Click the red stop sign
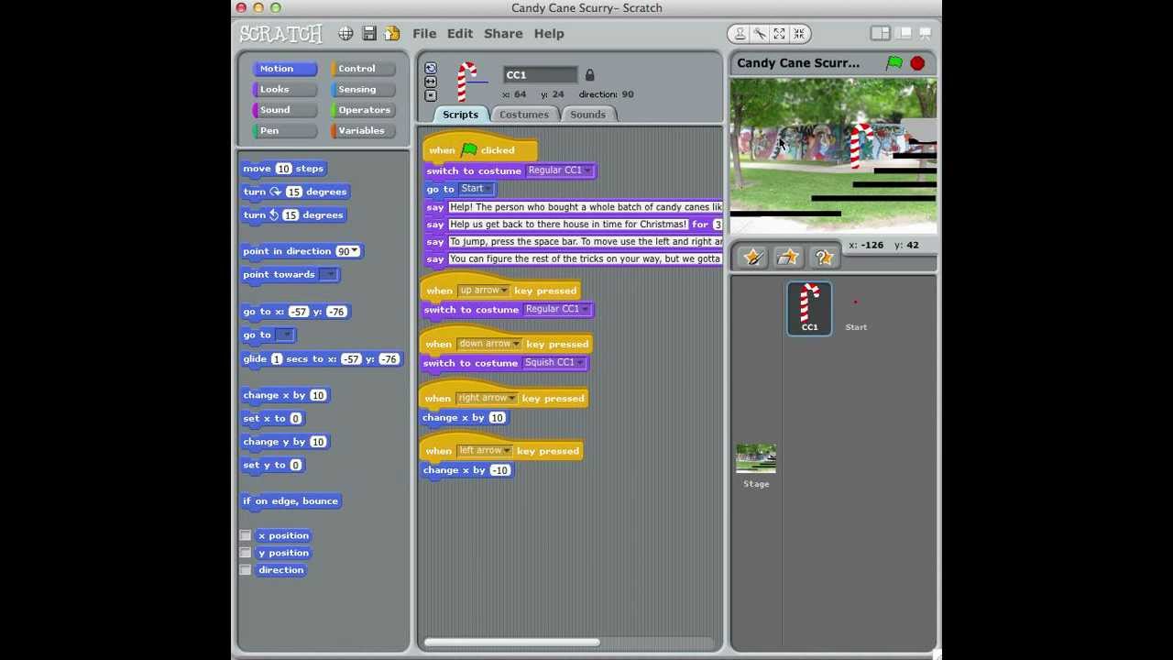The height and width of the screenshot is (660, 1173). (x=917, y=63)
